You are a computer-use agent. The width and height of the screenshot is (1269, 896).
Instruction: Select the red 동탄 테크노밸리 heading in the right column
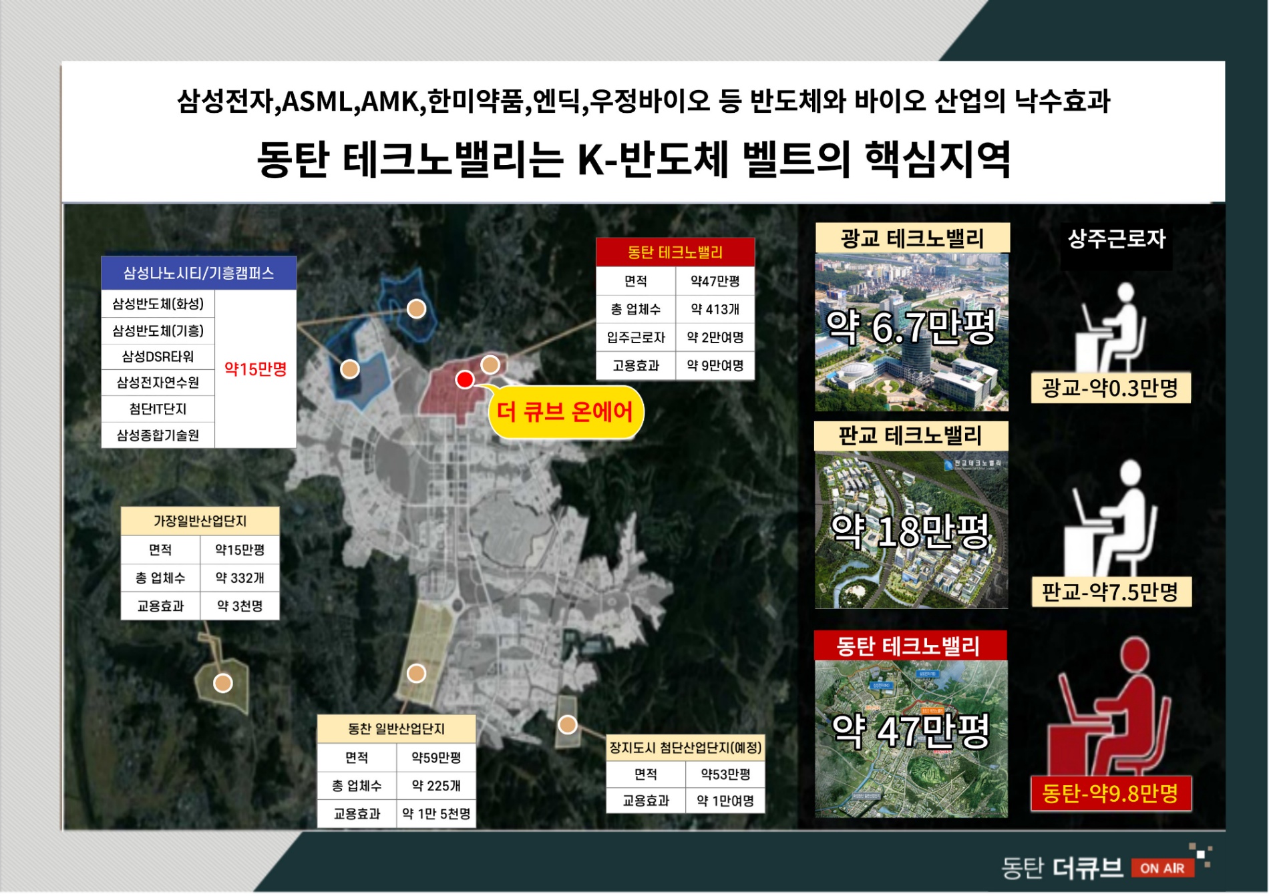pos(910,646)
